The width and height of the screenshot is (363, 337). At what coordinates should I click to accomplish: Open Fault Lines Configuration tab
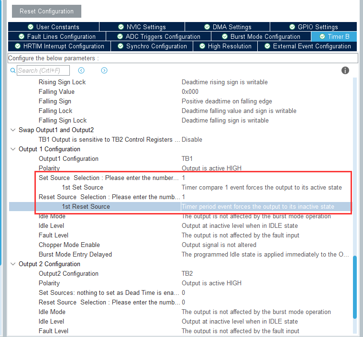click(57, 37)
